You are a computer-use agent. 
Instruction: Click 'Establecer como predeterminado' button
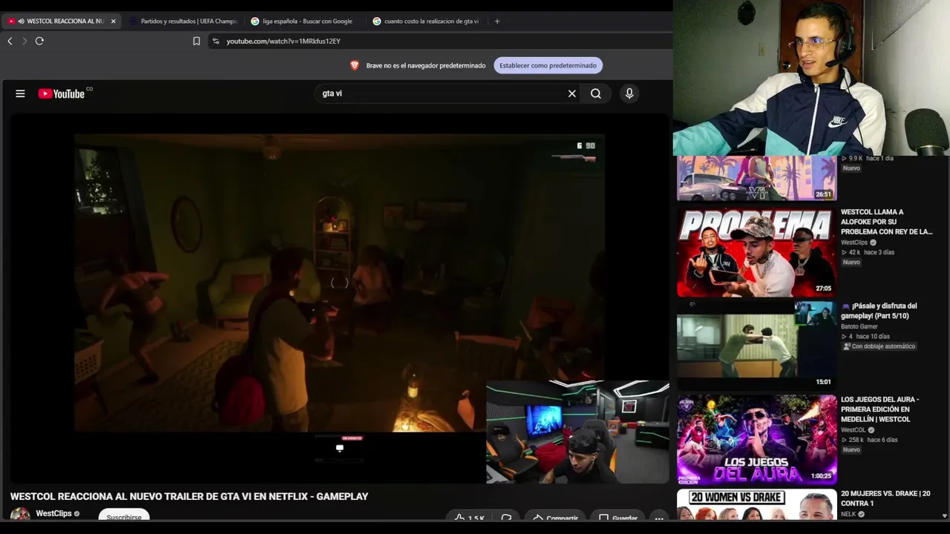(x=548, y=65)
